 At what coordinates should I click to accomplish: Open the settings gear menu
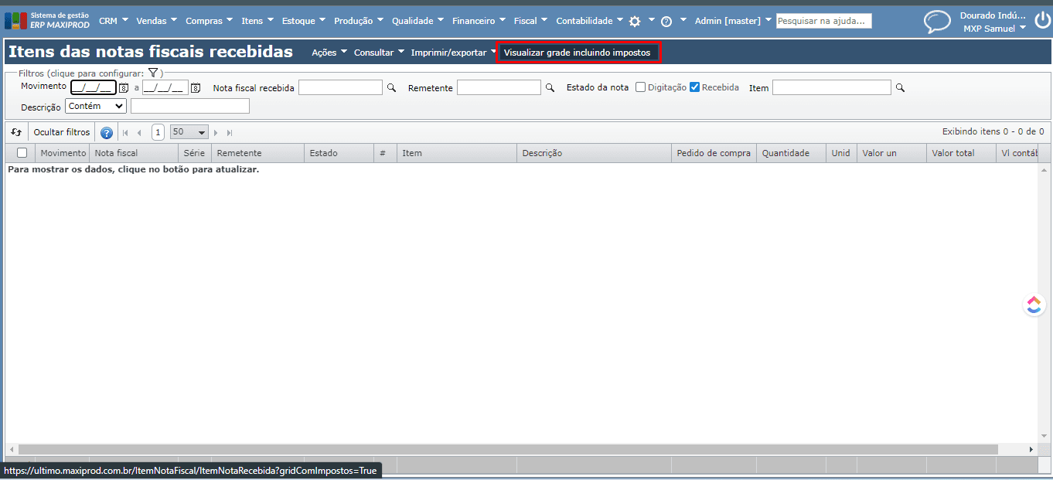pyautogui.click(x=635, y=22)
